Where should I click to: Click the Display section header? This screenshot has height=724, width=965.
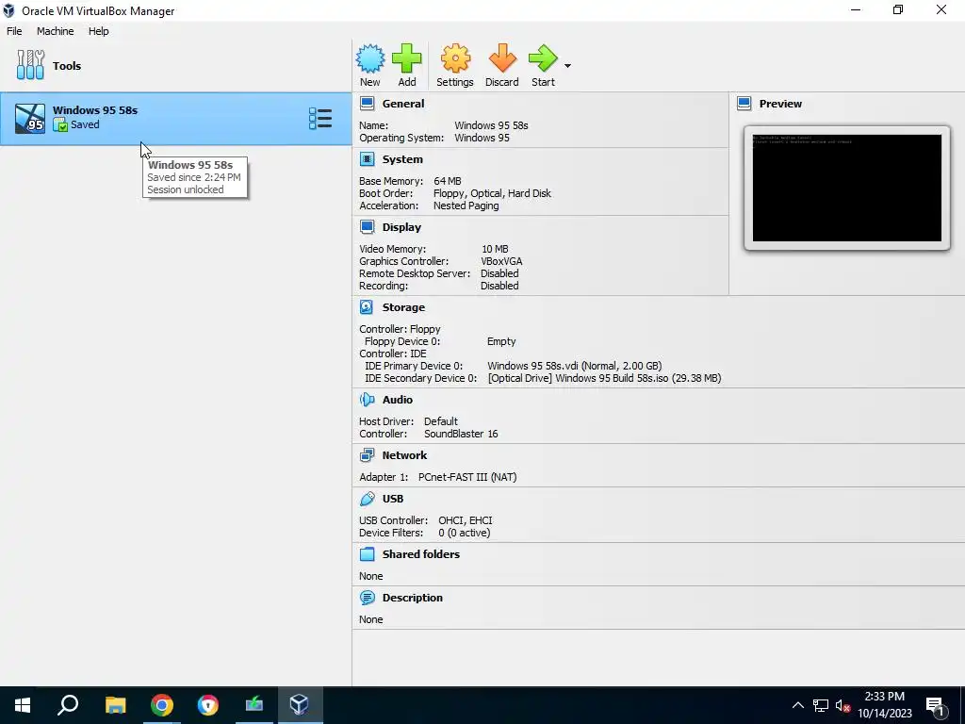point(401,227)
